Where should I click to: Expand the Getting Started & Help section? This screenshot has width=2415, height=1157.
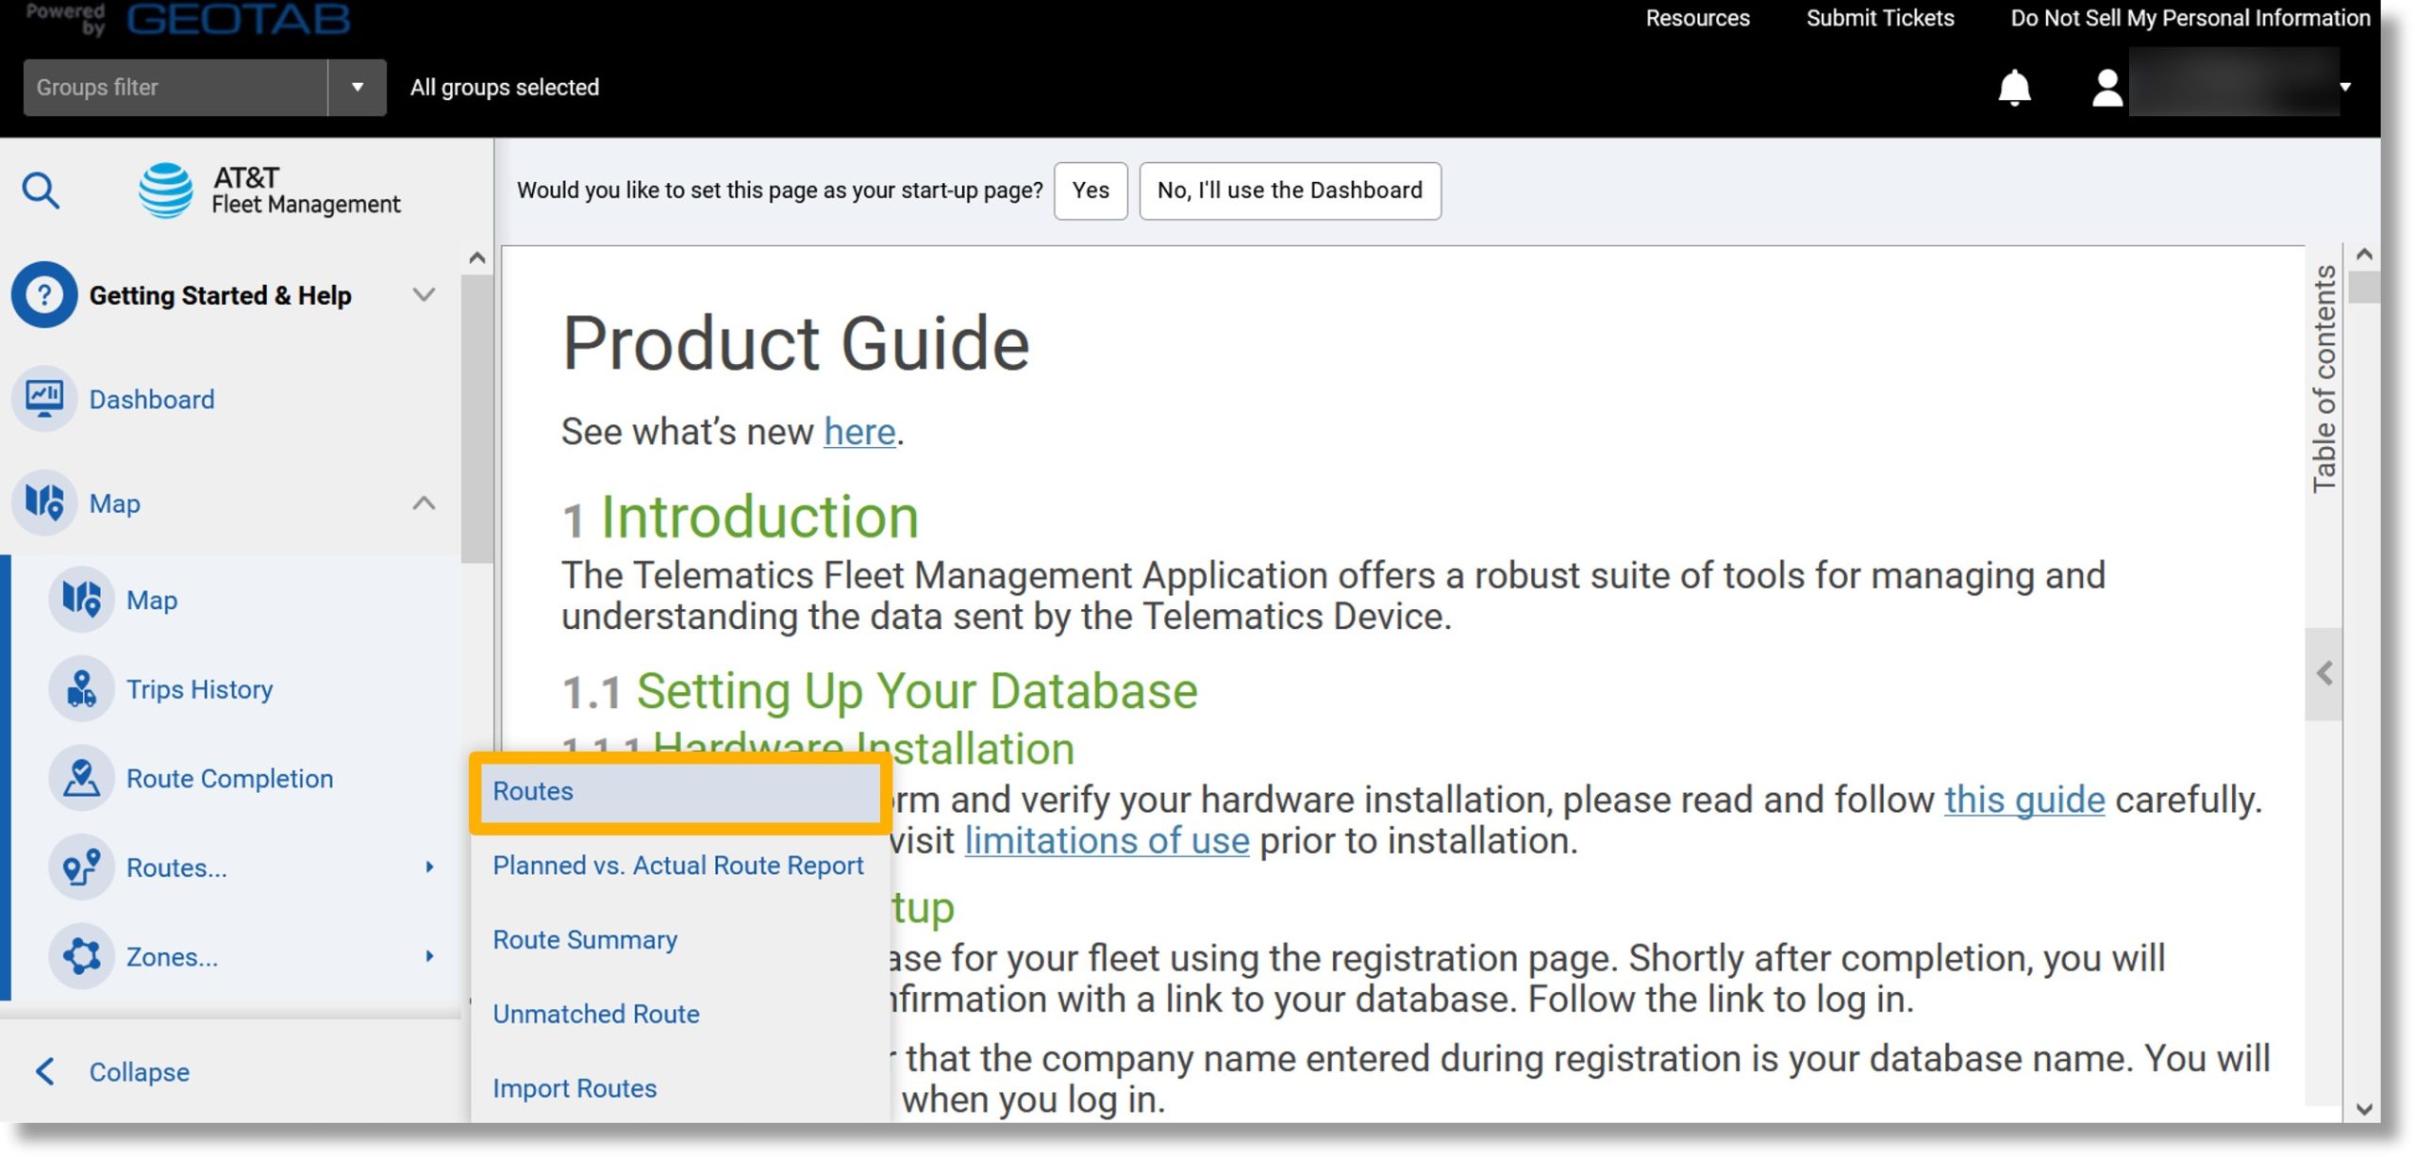click(424, 295)
